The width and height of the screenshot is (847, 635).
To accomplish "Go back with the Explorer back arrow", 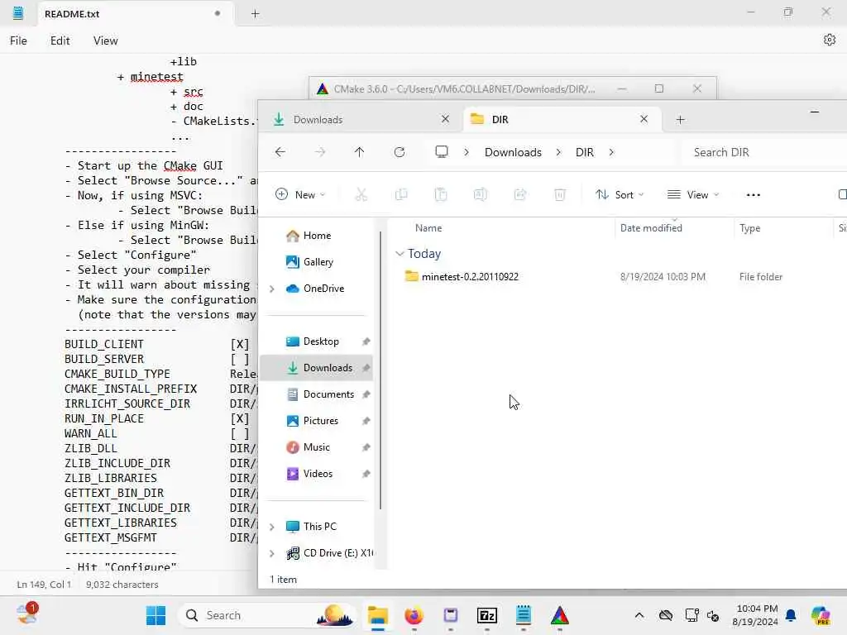I will point(280,152).
